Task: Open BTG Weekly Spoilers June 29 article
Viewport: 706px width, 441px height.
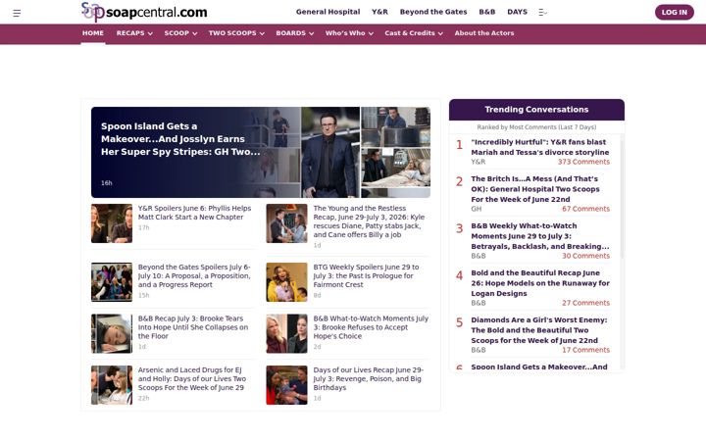Action: pos(366,275)
